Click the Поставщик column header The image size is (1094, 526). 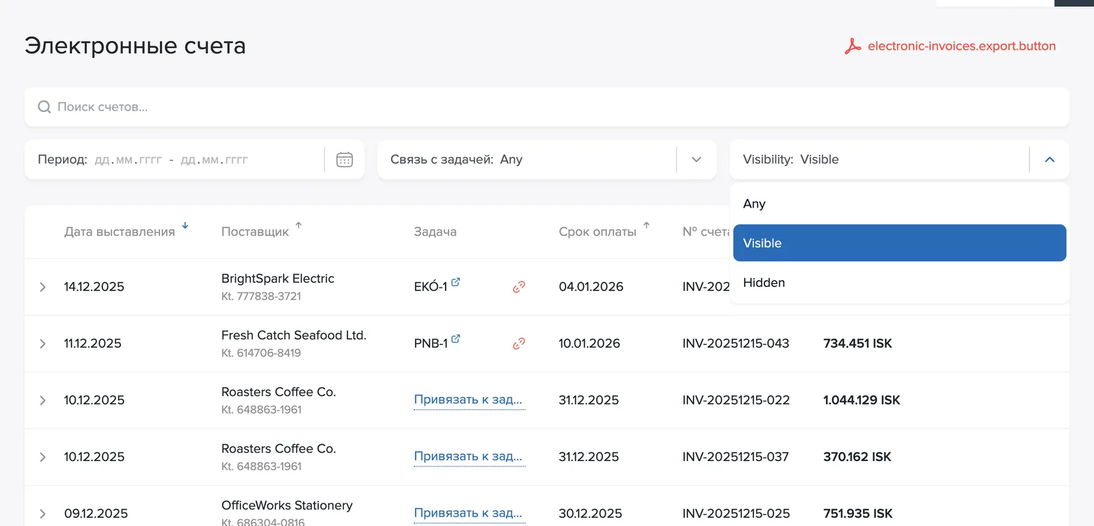pyautogui.click(x=255, y=232)
